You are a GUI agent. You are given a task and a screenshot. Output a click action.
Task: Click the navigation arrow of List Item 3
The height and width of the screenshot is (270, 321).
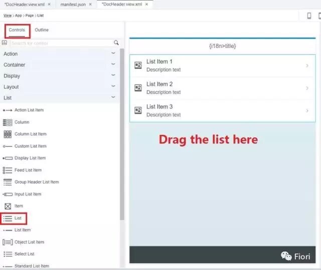pos(307,110)
